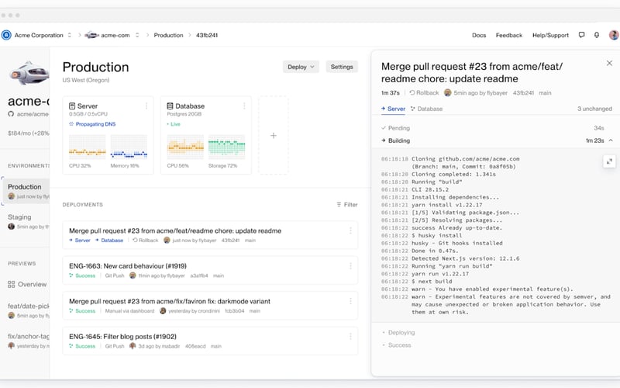620x388 pixels.
Task: Click the Server Memory 16% chart
Action: point(129,147)
